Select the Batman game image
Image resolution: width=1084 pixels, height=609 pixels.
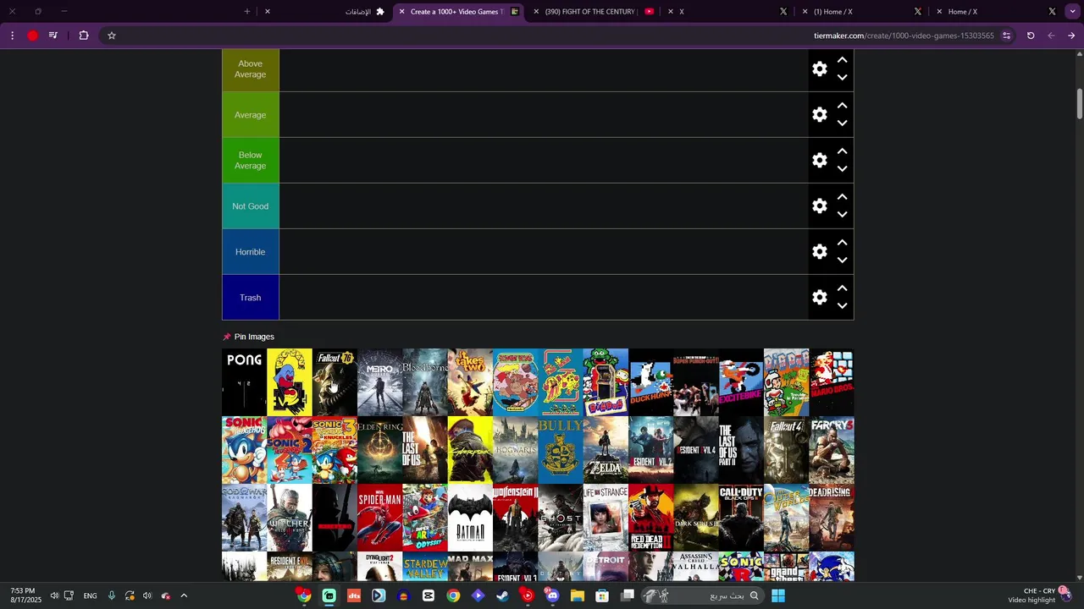(470, 518)
